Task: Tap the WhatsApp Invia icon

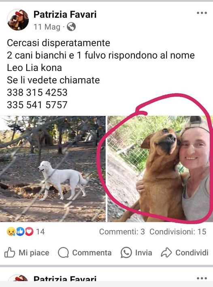Action: [x=126, y=253]
